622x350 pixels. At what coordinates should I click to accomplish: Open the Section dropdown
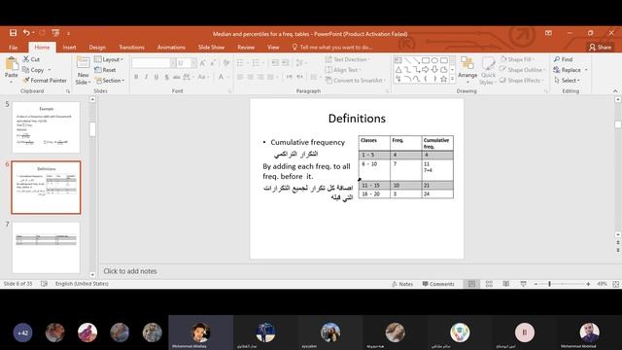coord(110,80)
